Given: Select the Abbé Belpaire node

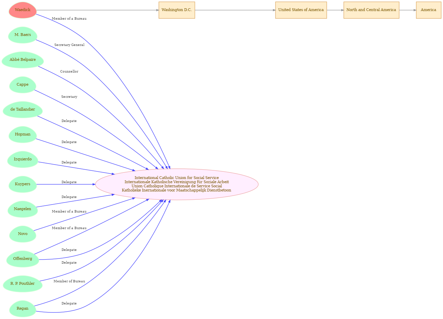Looking at the screenshot, I should coord(22,60).
